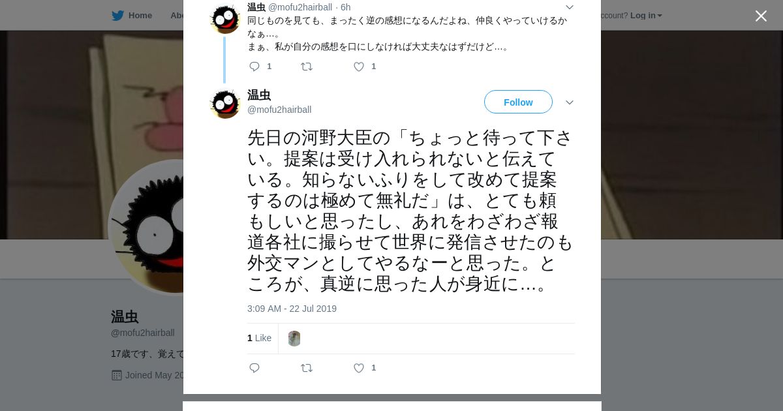This screenshot has height=411, width=783.
Task: Like the main tweet with heart icon
Action: [x=359, y=368]
